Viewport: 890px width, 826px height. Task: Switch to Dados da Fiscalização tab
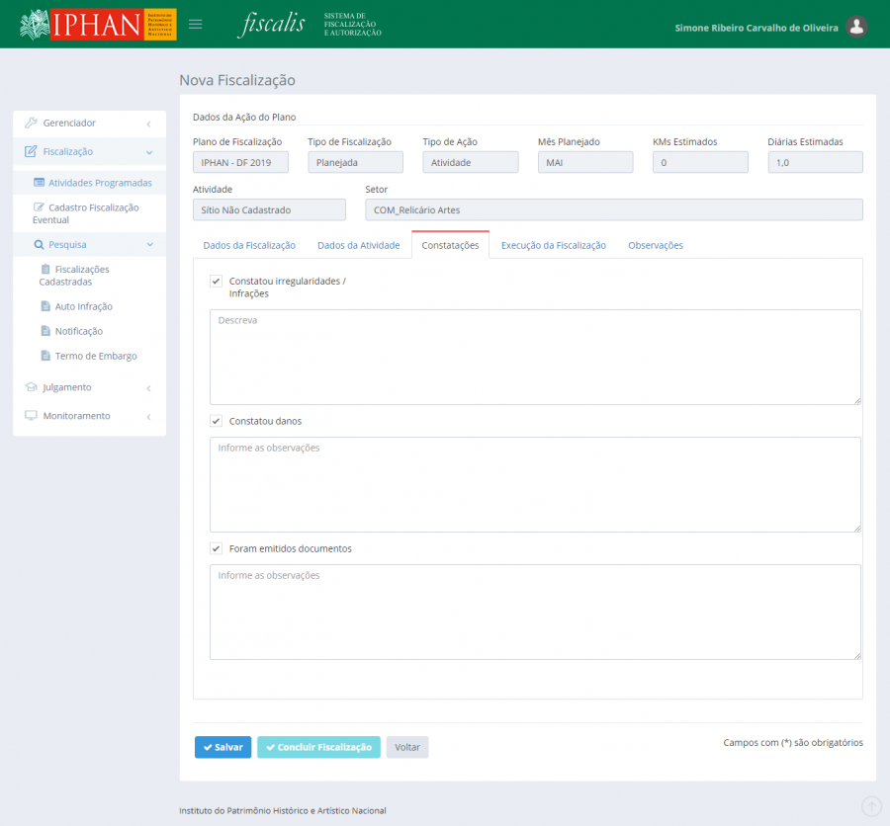pyautogui.click(x=249, y=245)
